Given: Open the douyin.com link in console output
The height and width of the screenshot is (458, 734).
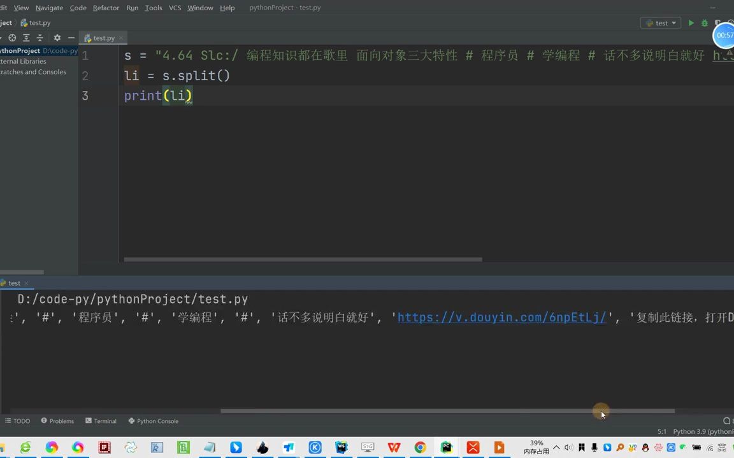Looking at the screenshot, I should pos(501,317).
